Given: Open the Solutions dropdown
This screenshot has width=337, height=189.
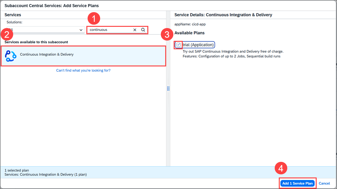Looking at the screenshot, I should click(x=45, y=30).
